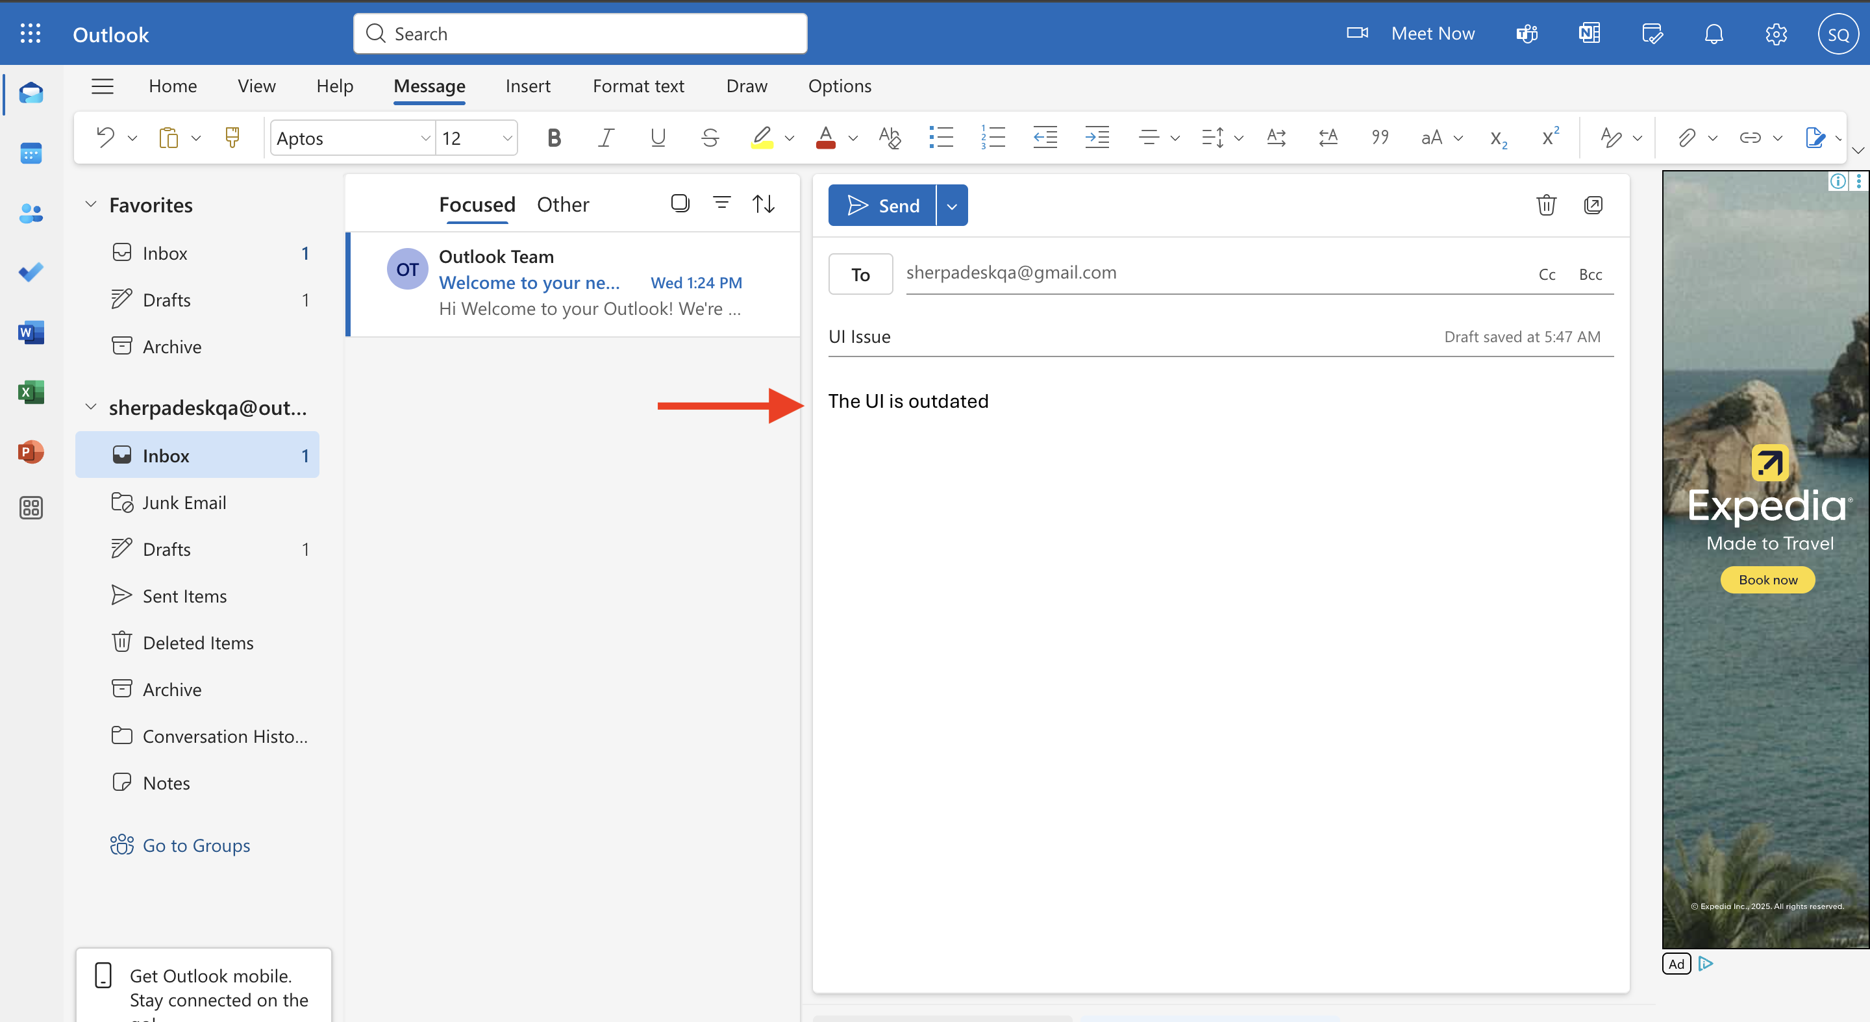This screenshot has height=1022, width=1870.
Task: Open Calendar from the left sidebar
Action: pyautogui.click(x=31, y=153)
